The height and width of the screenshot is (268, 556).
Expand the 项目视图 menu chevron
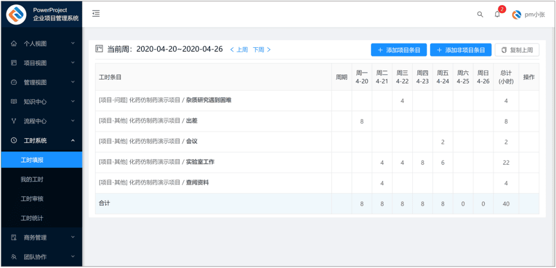[x=73, y=63]
